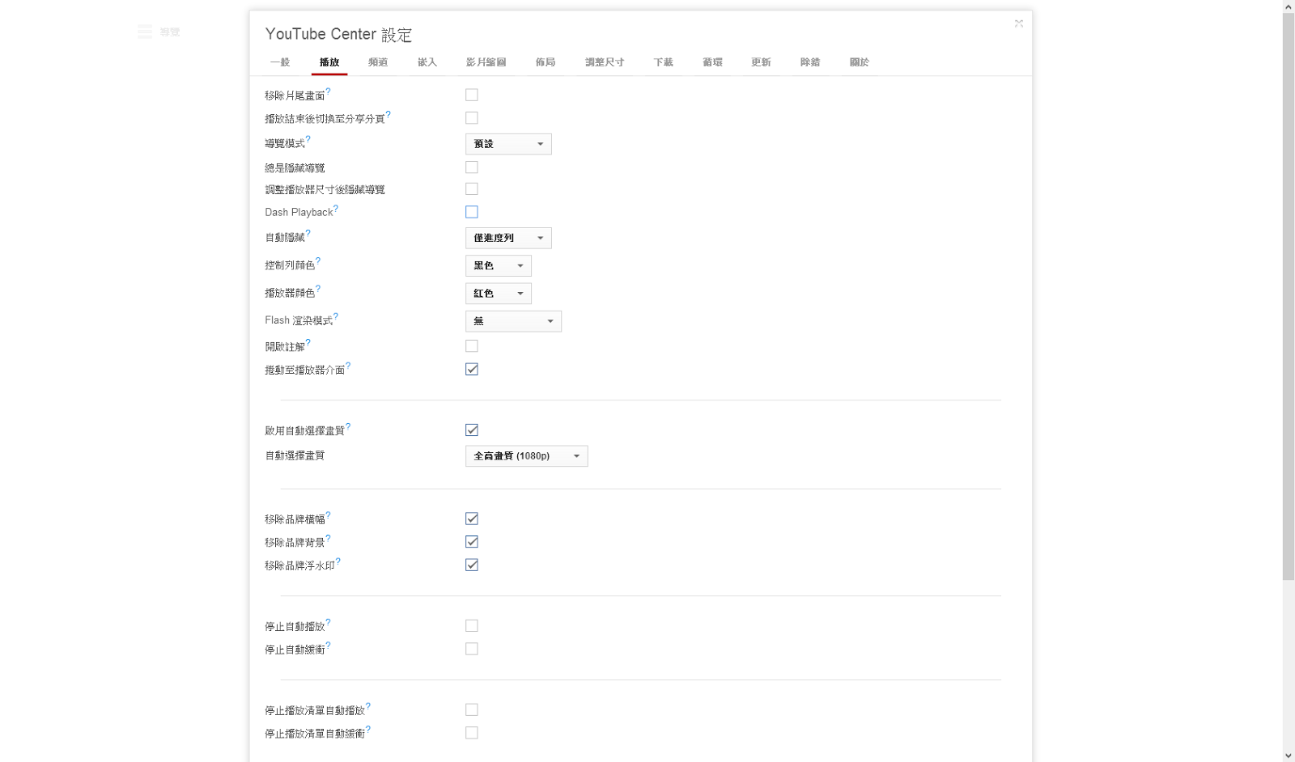Click the help mark beside 移除品牌背景

point(328,538)
